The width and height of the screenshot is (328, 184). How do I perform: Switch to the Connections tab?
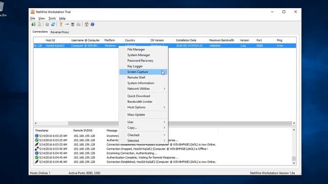click(x=40, y=32)
